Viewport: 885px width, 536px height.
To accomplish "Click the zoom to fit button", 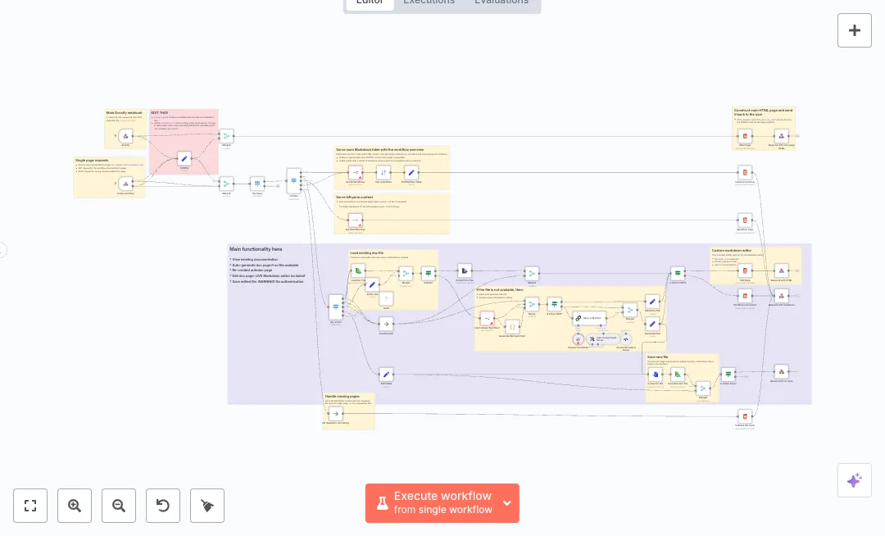I will [x=30, y=506].
